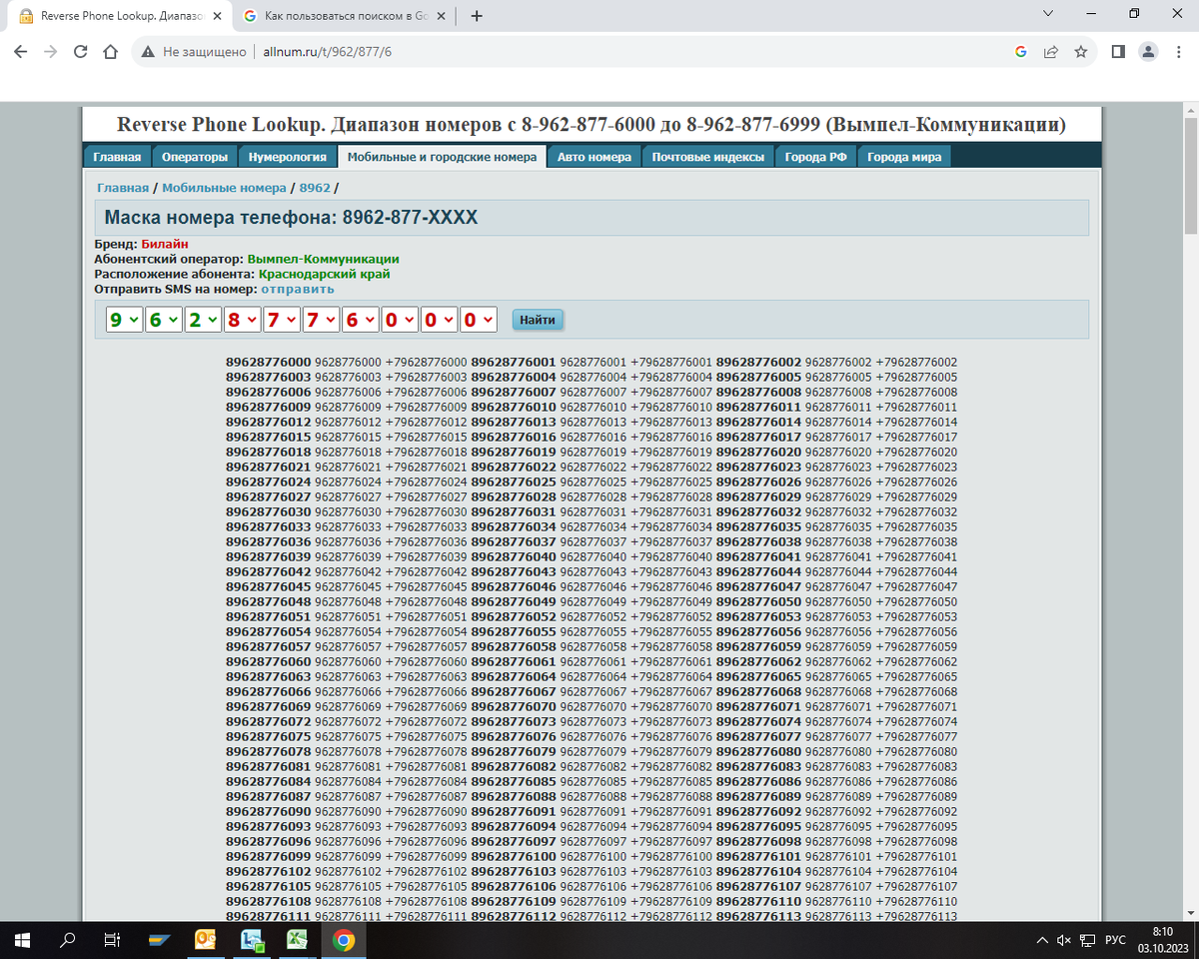Open the tab search chevron in title bar
The width and height of the screenshot is (1199, 959).
[x=1047, y=14]
